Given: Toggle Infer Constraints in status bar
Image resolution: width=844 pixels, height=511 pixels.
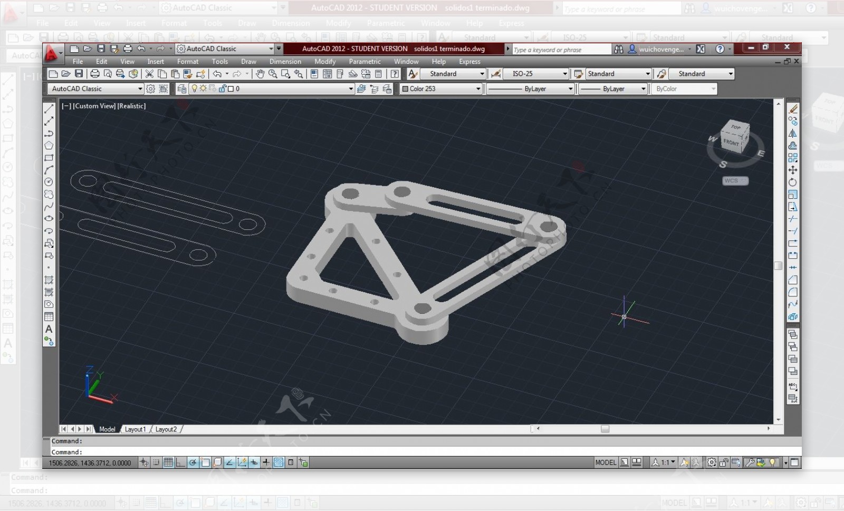Looking at the screenshot, I should 144,462.
